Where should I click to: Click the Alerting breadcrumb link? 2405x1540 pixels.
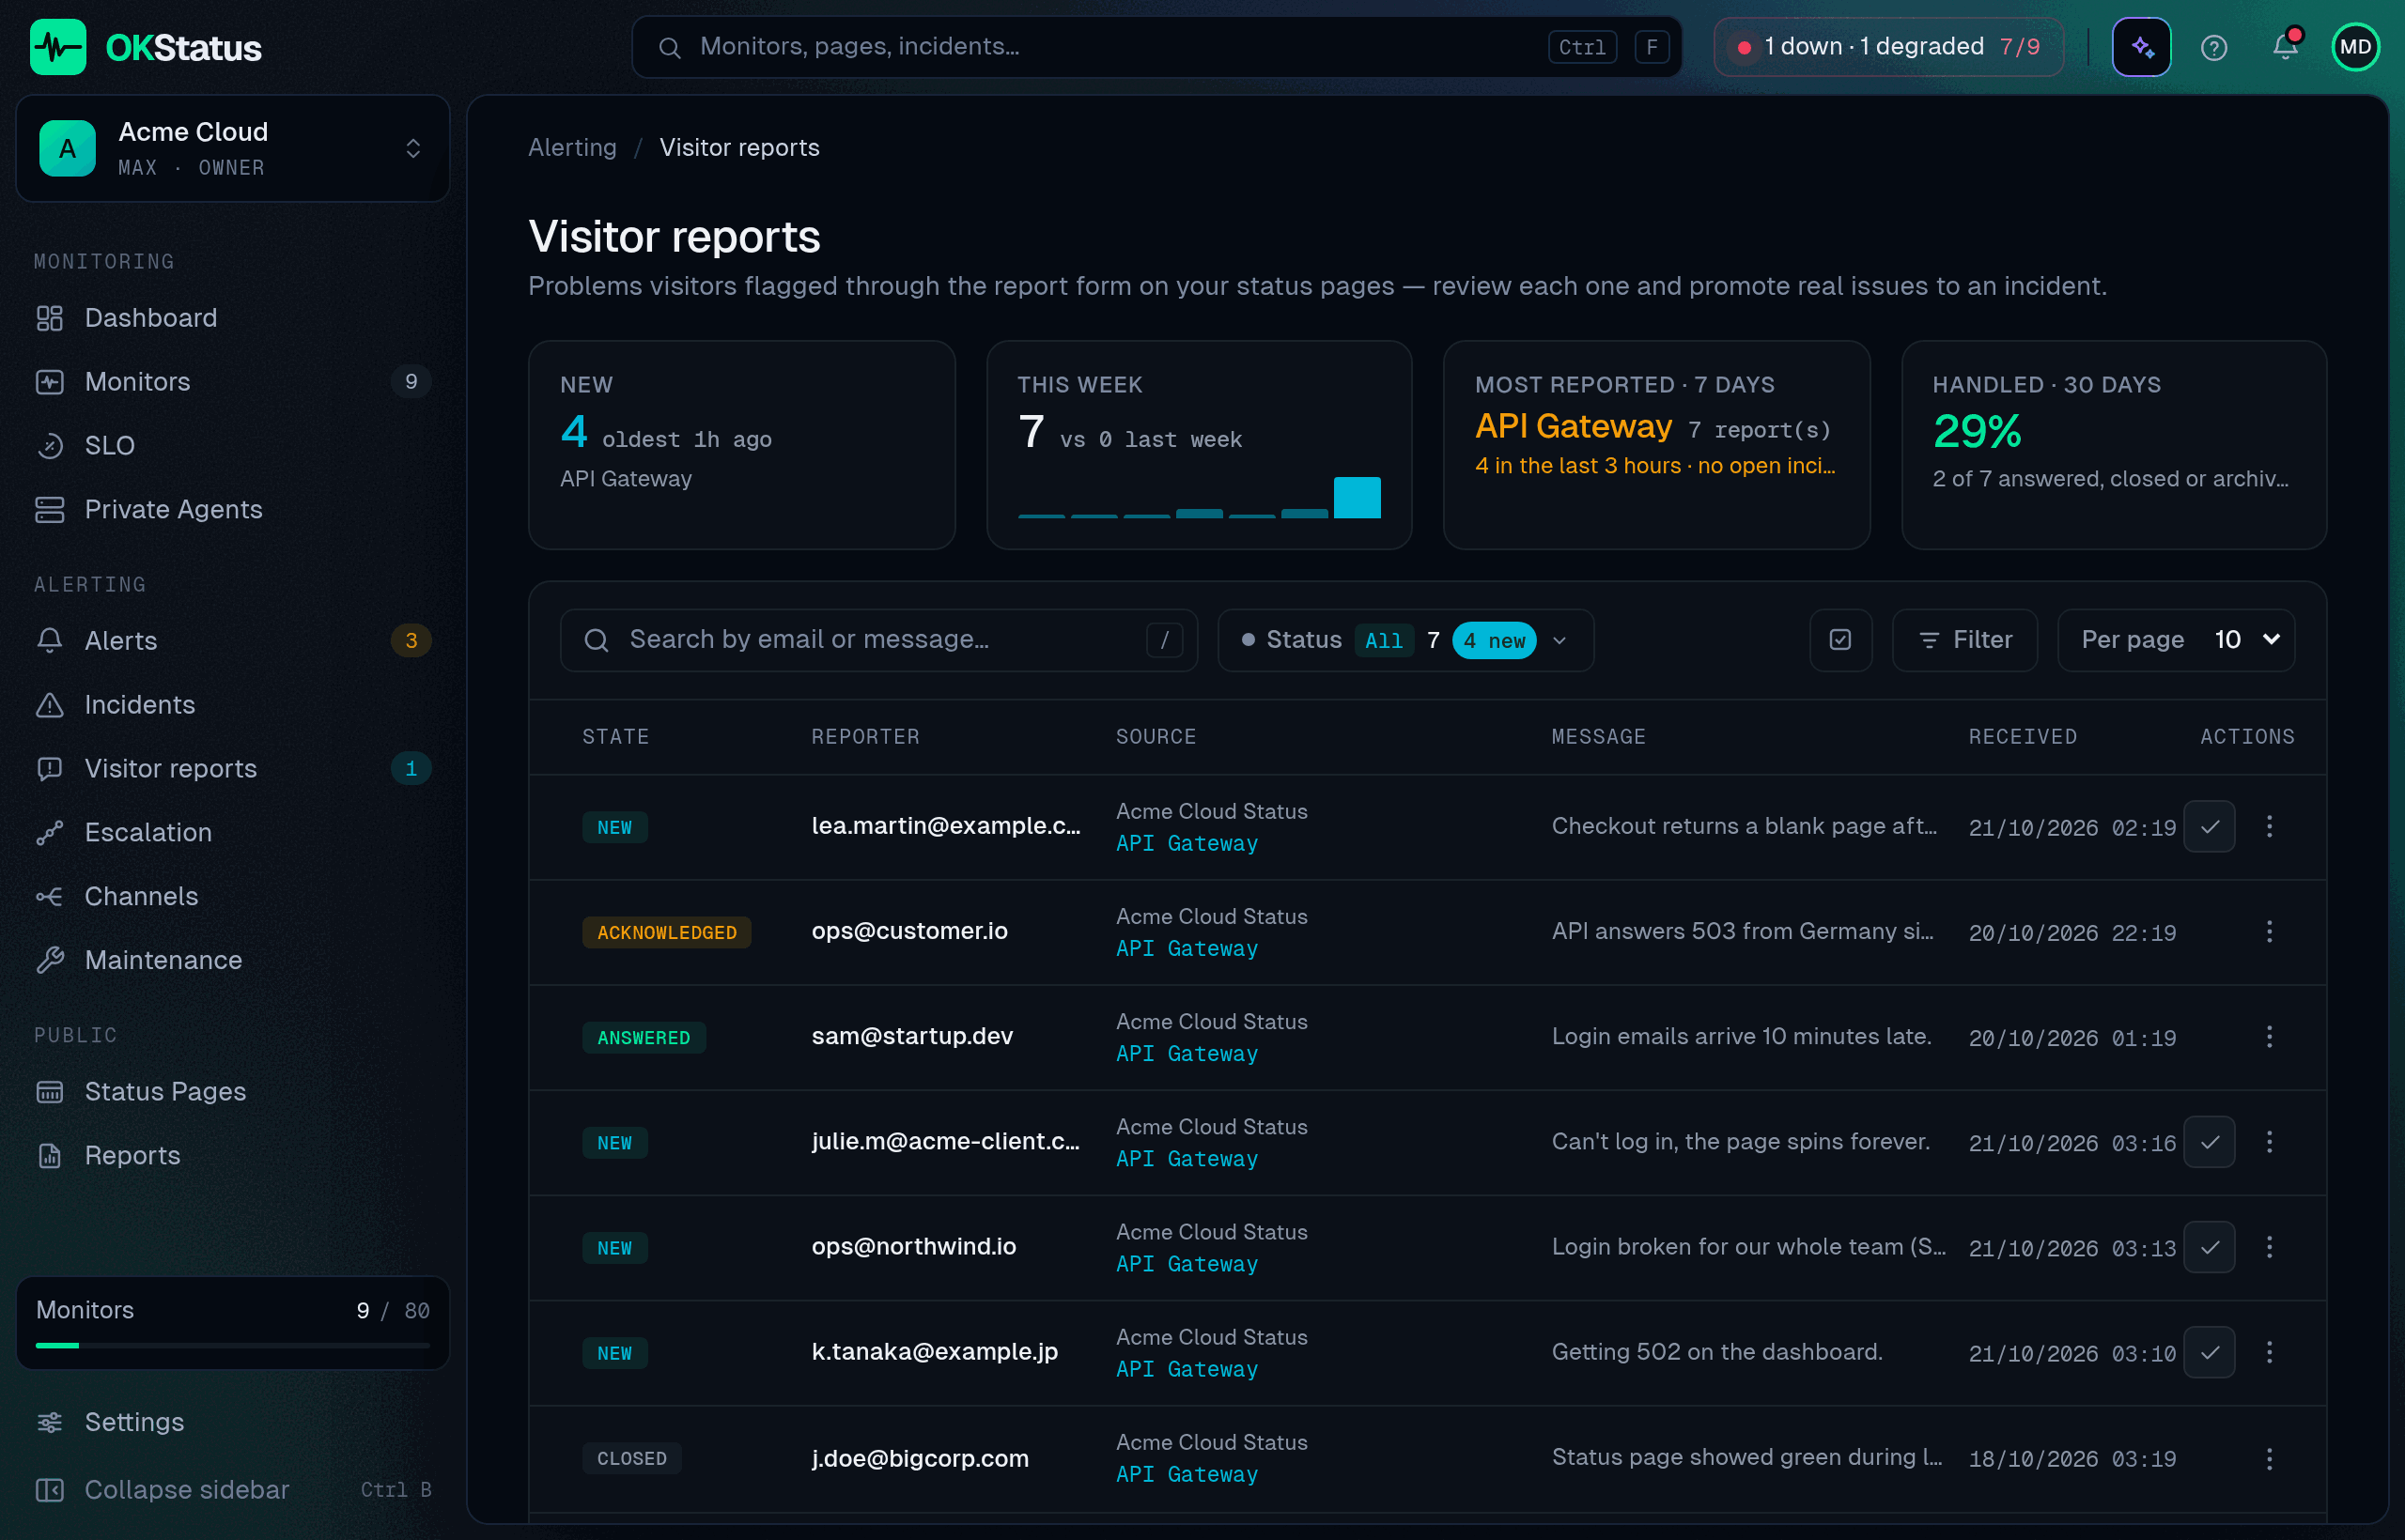click(x=572, y=148)
